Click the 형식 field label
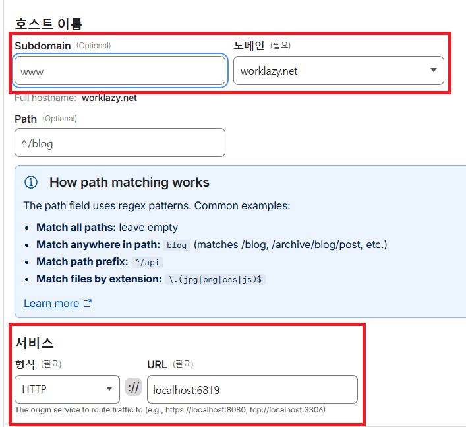The height and width of the screenshot is (427, 466). 25,364
